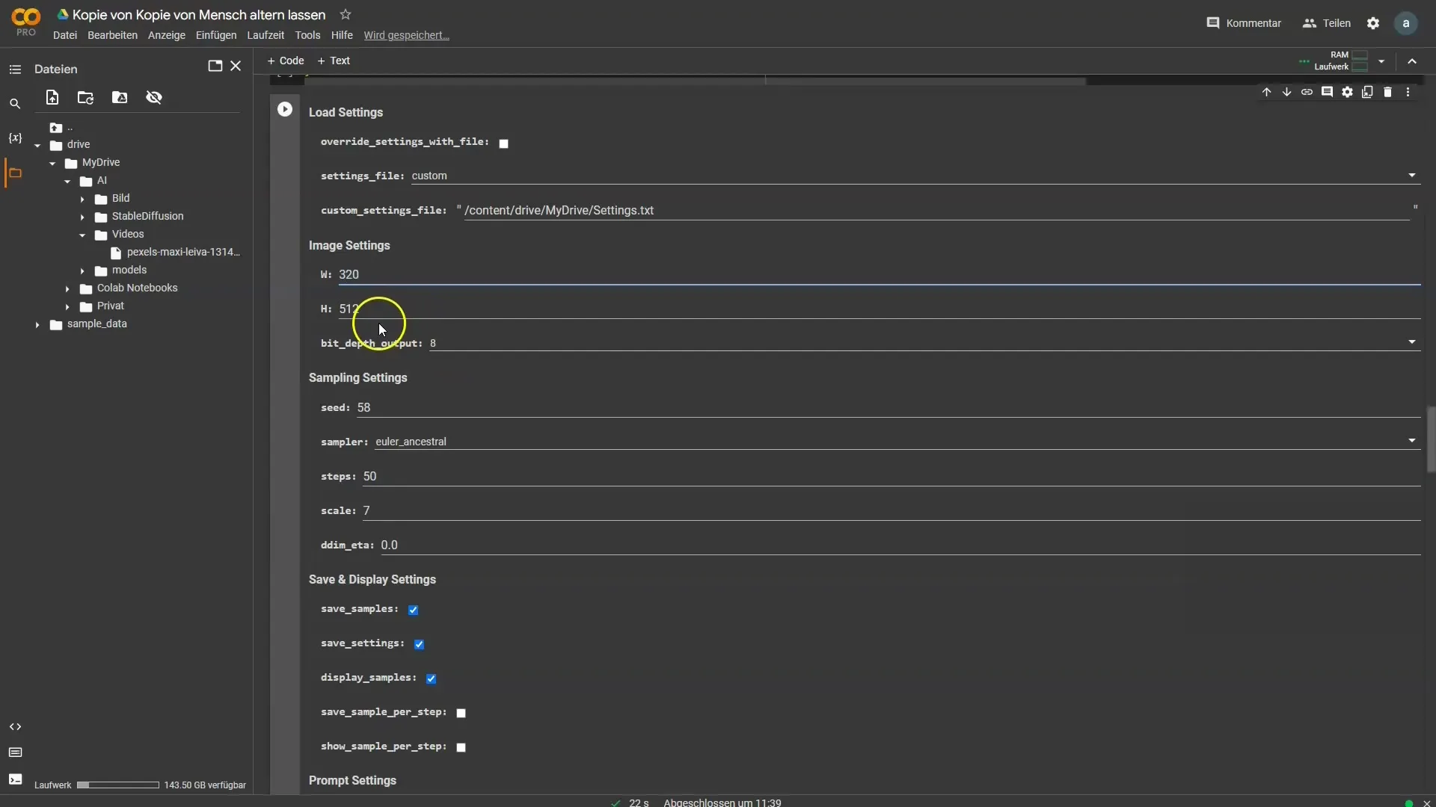Star the notebook
1436x807 pixels.
(345, 14)
